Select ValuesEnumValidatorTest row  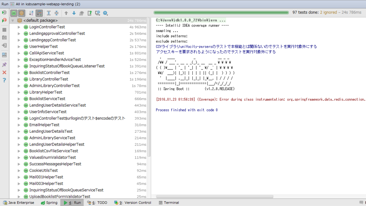(x=78, y=157)
